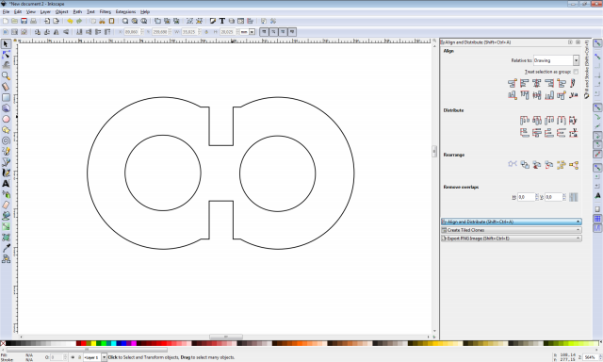Screen dimensions: 603x362
Task: Pick the yellow swatch in palette
Action: click(x=93, y=343)
